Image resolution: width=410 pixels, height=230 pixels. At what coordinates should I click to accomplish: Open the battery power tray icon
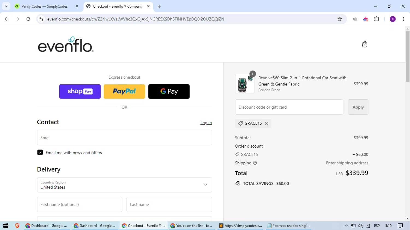tap(353, 226)
